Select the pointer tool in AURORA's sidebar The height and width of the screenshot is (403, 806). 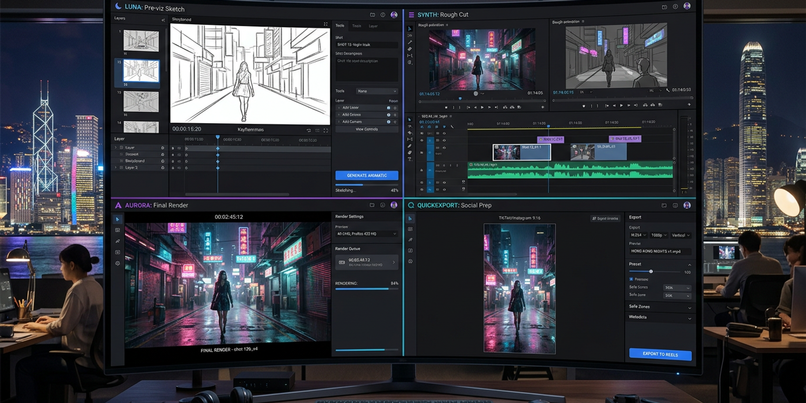(x=117, y=219)
